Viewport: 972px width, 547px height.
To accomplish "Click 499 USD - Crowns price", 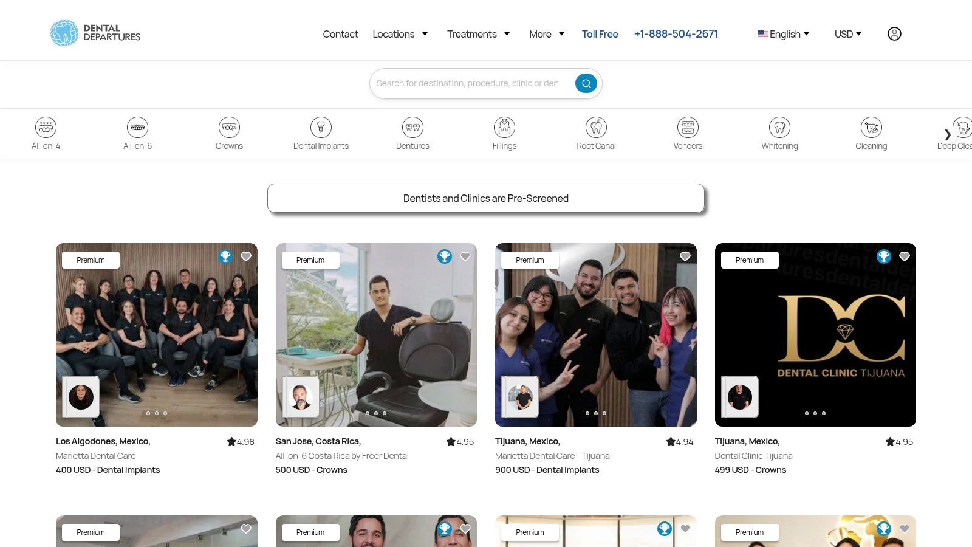I will [750, 470].
